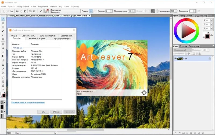
Task: Open the Совместимость tab in properties dialog
Action: tap(28, 36)
